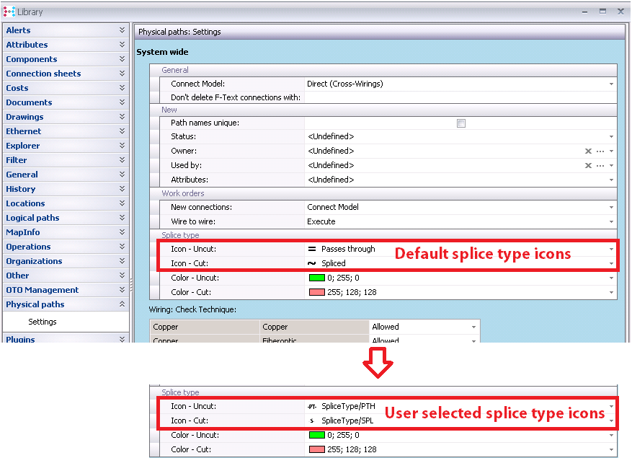Open the MapInfo section

(66, 232)
